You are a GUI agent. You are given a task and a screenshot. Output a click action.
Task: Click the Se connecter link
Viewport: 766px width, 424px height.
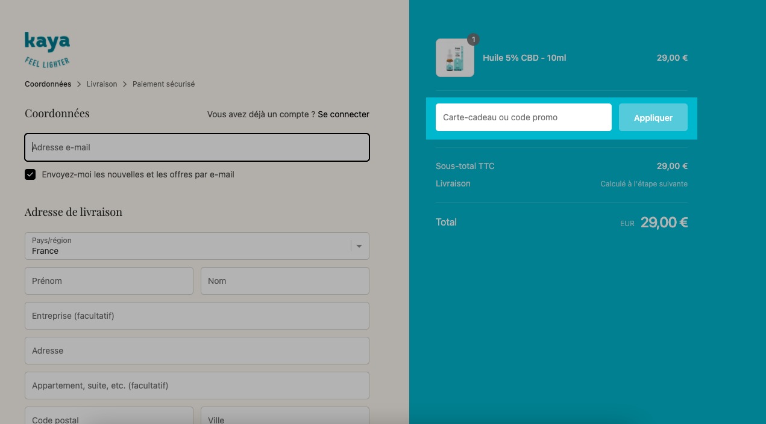click(344, 114)
